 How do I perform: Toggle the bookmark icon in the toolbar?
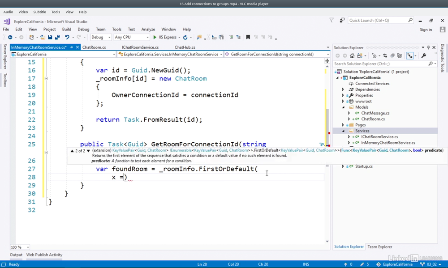(248, 37)
